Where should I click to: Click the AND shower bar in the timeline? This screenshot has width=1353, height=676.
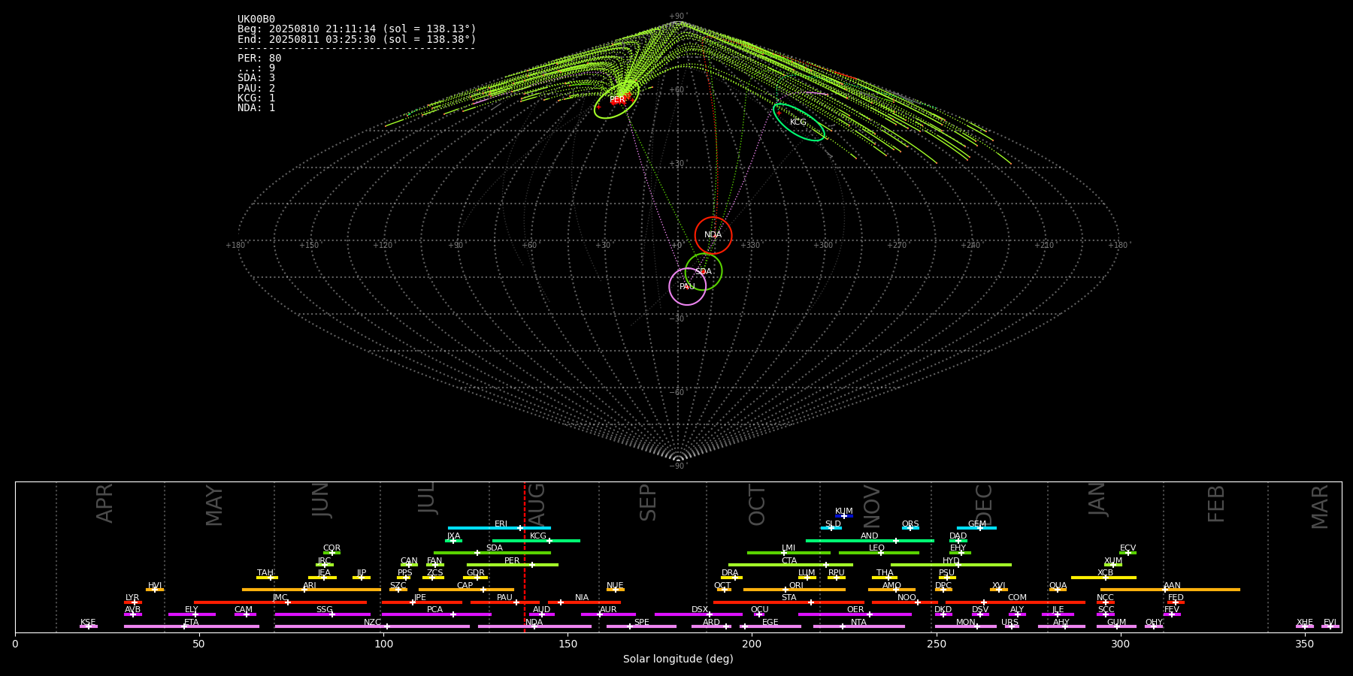pos(870,541)
